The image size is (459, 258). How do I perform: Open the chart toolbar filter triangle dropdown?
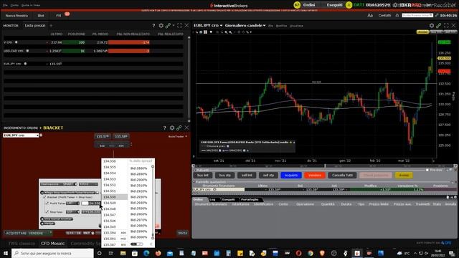point(211,32)
